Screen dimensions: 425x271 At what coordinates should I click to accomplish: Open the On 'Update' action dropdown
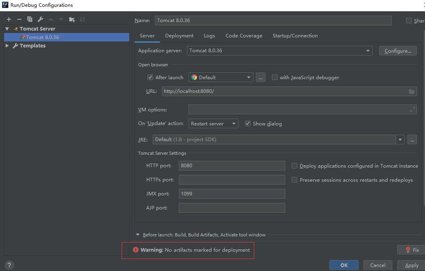pyautogui.click(x=214, y=123)
